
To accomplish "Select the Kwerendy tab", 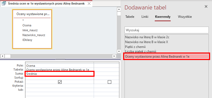I will coord(163,17).
